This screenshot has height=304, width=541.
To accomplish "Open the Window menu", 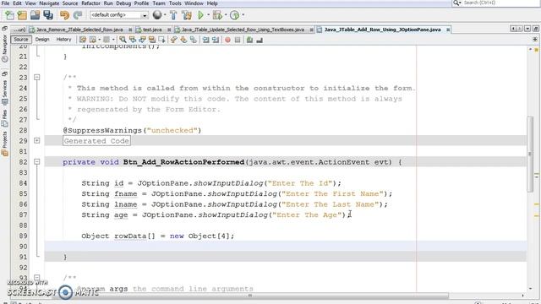I will 194,3.
